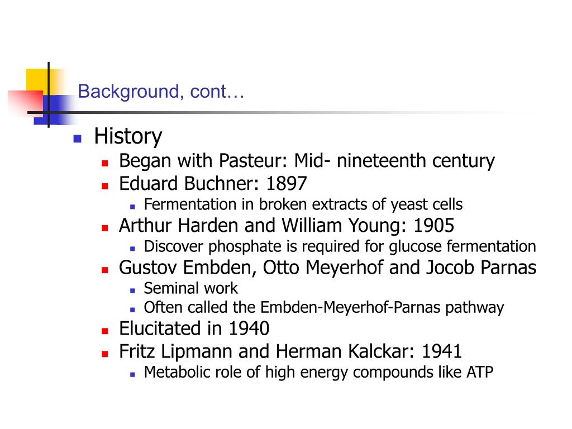Select the 'History' heading text
This screenshot has height=429, width=572.
coord(128,136)
